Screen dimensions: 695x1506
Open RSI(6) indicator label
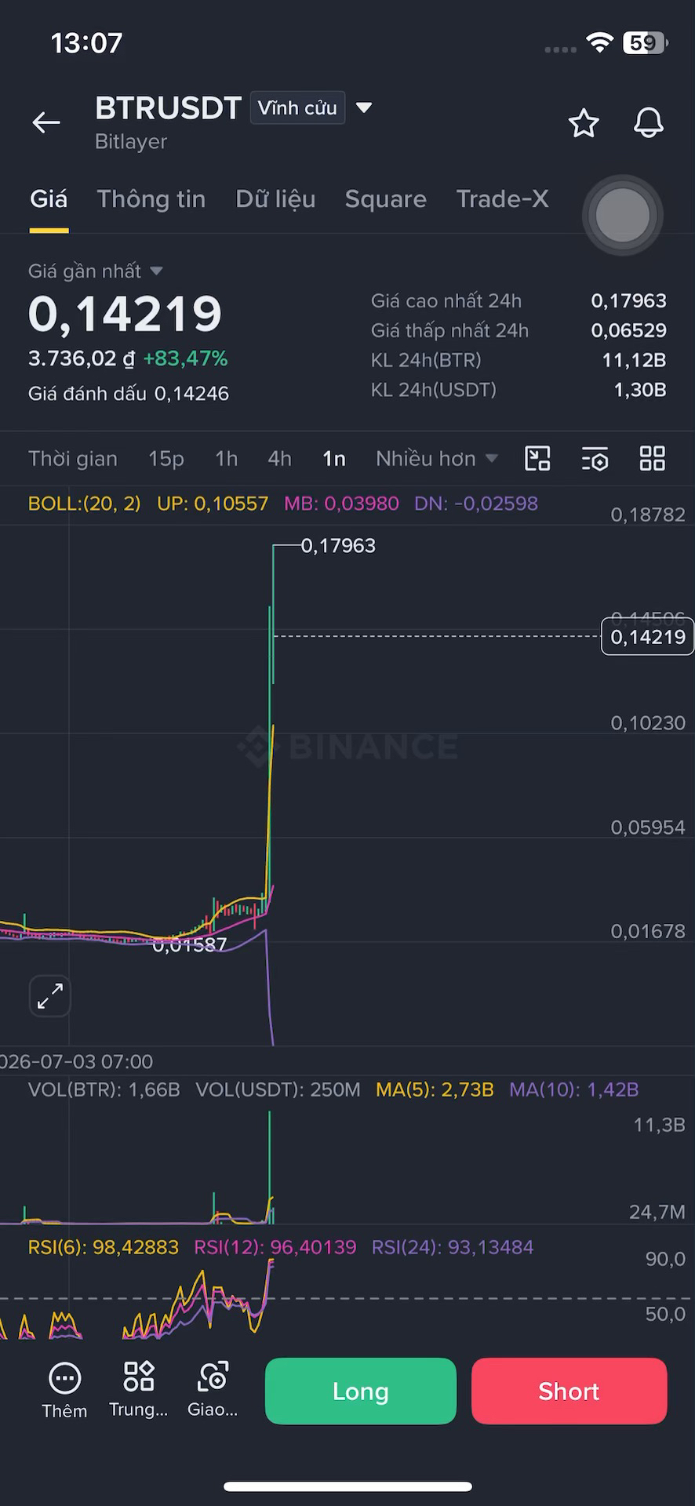tap(104, 1247)
